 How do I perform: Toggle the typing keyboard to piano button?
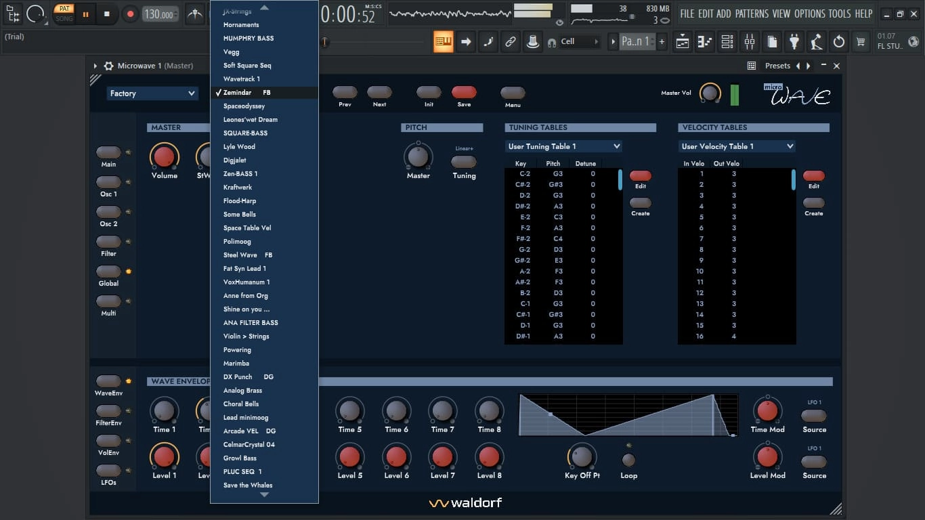click(444, 42)
